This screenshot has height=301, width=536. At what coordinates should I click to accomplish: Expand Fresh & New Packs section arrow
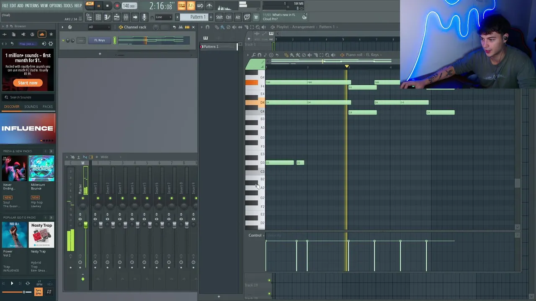pyautogui.click(x=51, y=151)
